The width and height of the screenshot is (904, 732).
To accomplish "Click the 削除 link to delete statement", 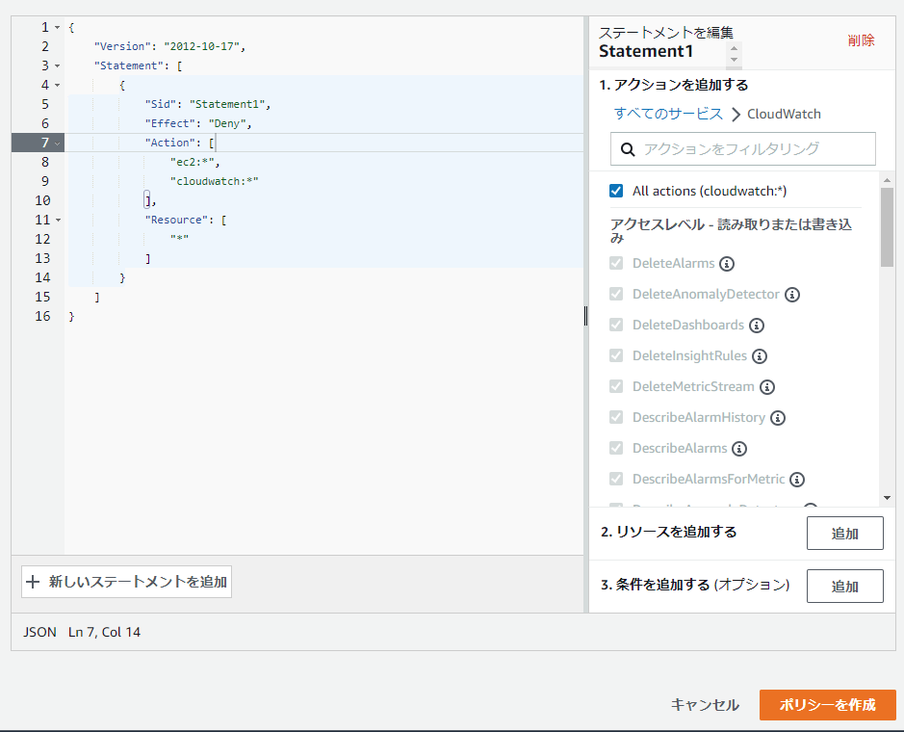I will [x=861, y=40].
